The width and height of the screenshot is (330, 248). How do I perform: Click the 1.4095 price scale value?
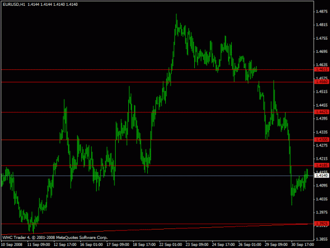tap(322, 186)
